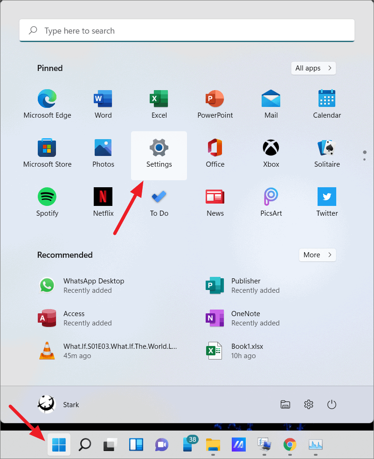This screenshot has width=374, height=459.
Task: Expand More recommended items
Action: click(317, 255)
